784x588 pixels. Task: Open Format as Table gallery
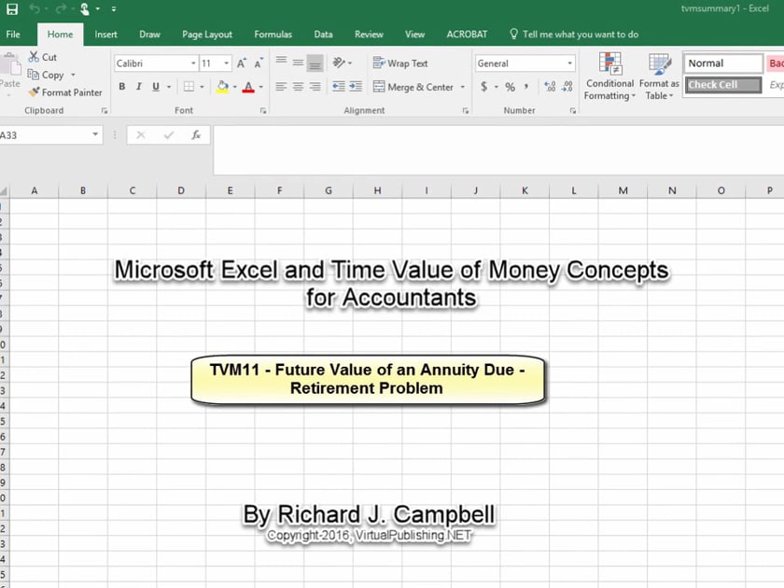pos(659,77)
